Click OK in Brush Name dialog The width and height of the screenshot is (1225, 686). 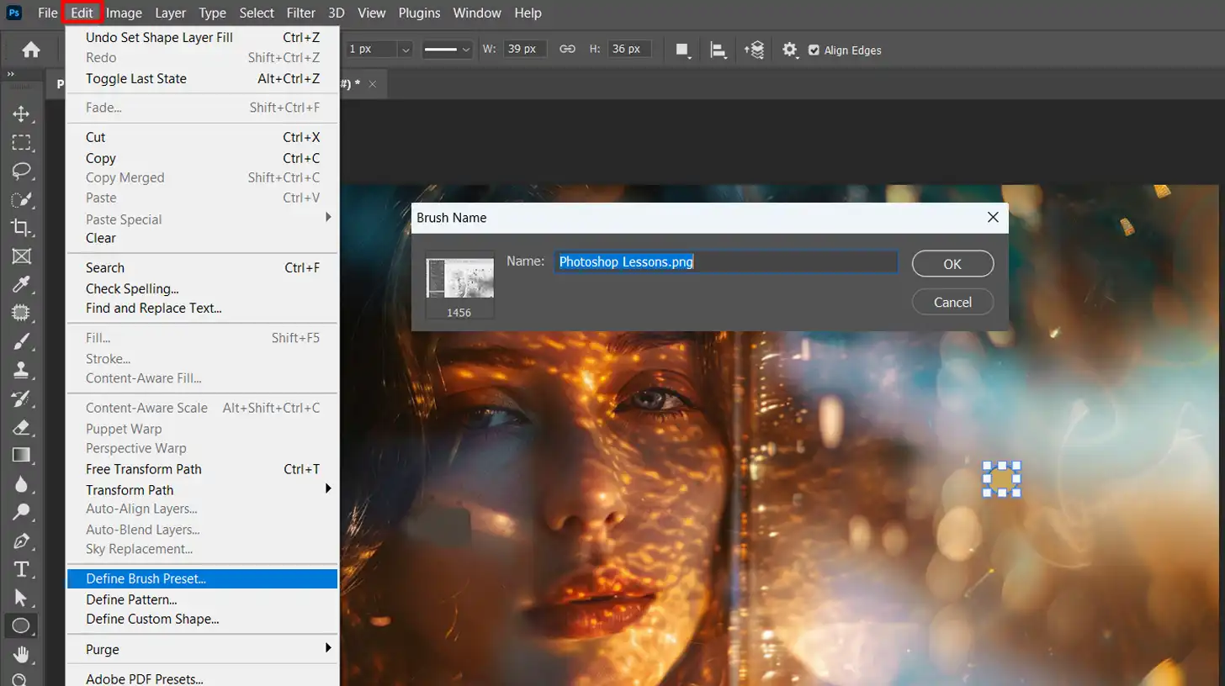coord(952,264)
